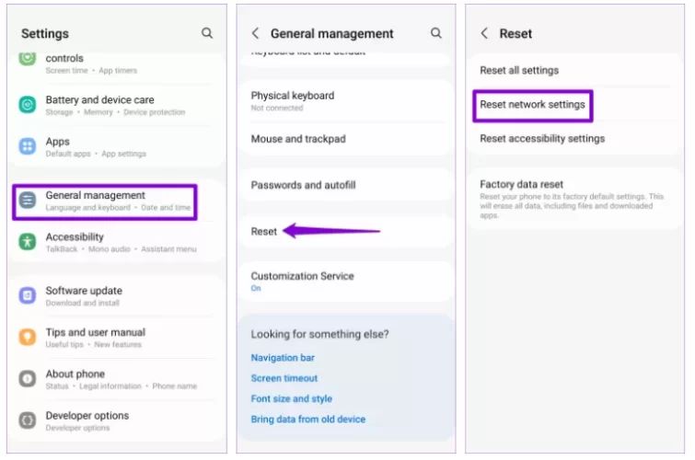This screenshot has width=695, height=460.
Task: Tap the Tips and user manual icon
Action: (28, 338)
